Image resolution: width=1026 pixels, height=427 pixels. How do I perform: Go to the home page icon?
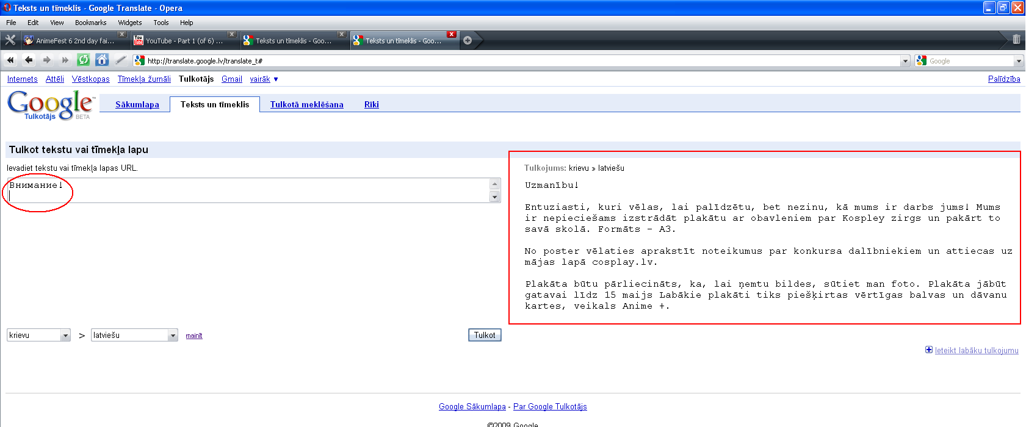[x=102, y=60]
